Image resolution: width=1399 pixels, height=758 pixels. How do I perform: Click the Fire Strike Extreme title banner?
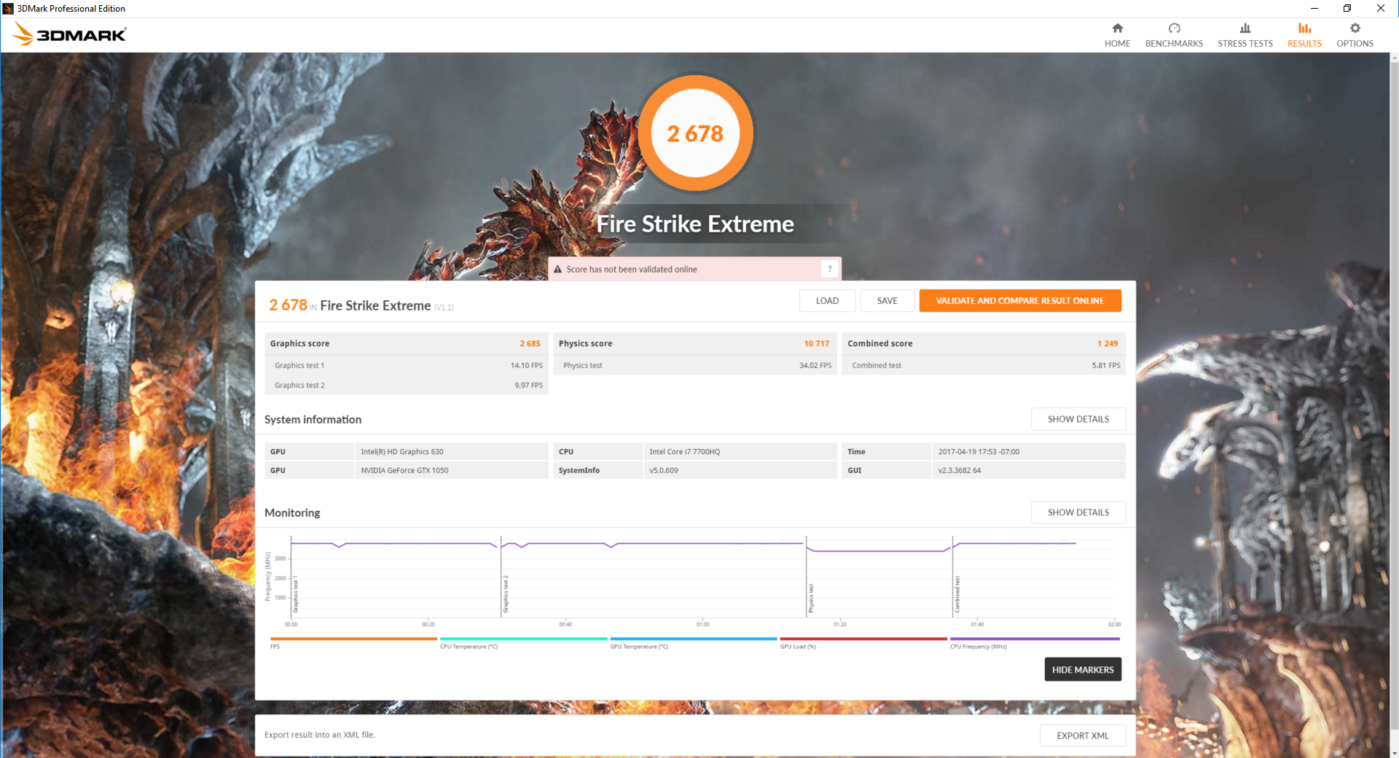pos(695,224)
